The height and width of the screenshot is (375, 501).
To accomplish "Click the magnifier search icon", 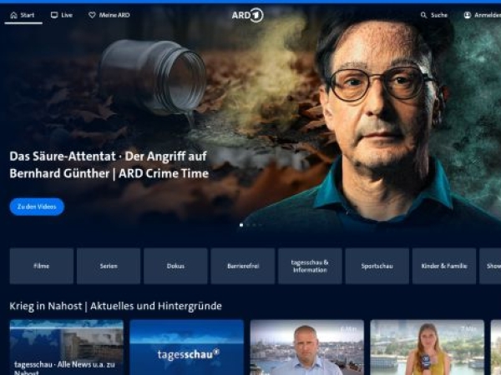I will click(423, 15).
